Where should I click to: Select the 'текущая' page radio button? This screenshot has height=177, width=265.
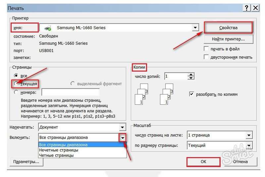[16, 84]
